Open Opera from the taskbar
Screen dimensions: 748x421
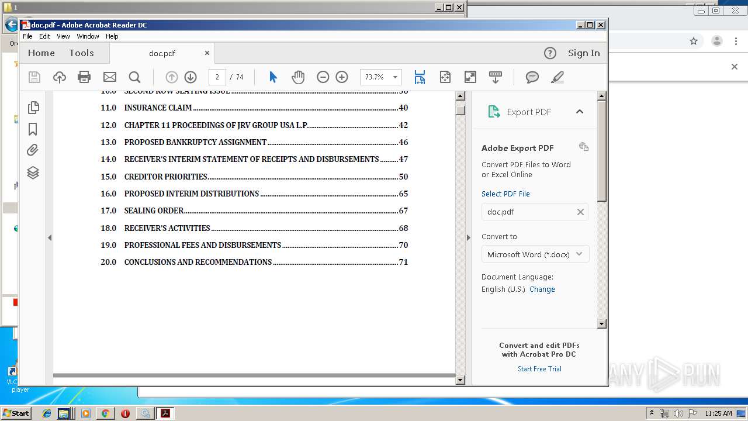(125, 413)
